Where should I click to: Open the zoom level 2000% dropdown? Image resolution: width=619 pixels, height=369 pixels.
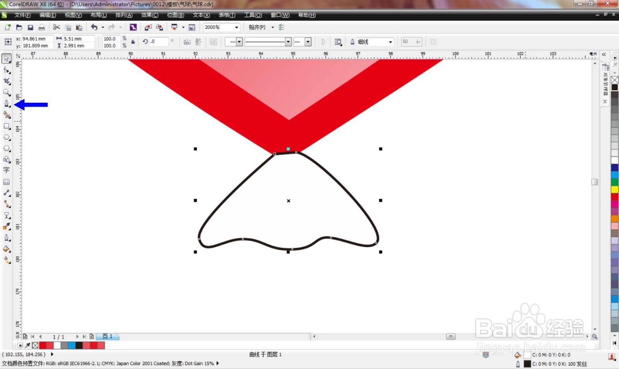point(236,27)
